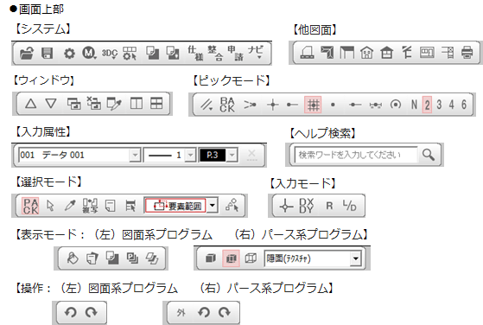Open the 001 データ 001 layer dropdown
483x325 pixels.
pos(135,155)
